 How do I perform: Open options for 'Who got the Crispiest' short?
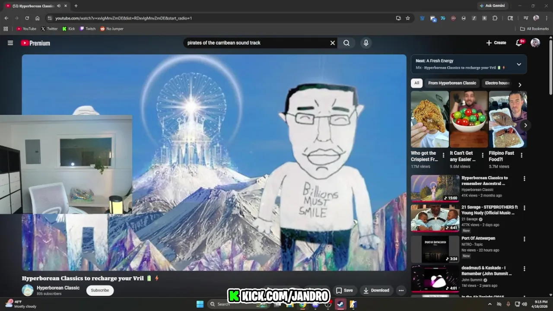443,155
